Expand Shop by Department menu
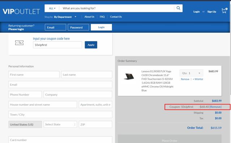The width and height of the screenshot is (231, 143). 65,17
